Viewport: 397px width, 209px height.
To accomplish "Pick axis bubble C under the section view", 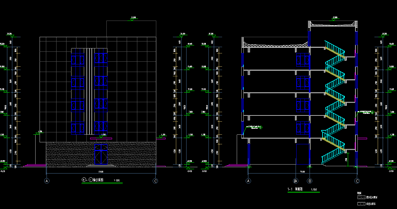I will (357, 181).
